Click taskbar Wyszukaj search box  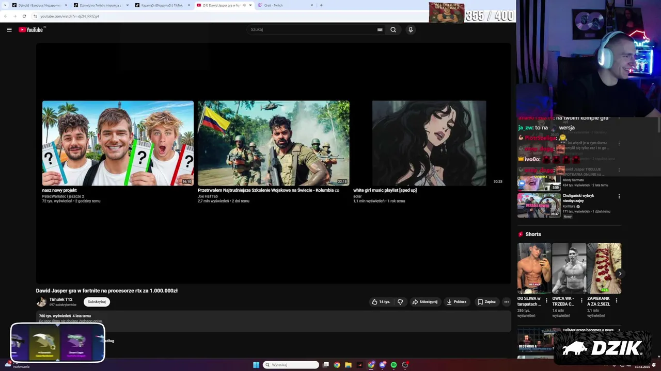pyautogui.click(x=291, y=365)
